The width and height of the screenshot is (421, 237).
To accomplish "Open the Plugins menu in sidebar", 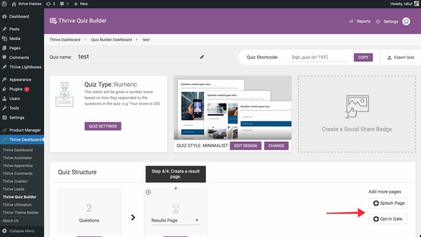I will (x=16, y=89).
